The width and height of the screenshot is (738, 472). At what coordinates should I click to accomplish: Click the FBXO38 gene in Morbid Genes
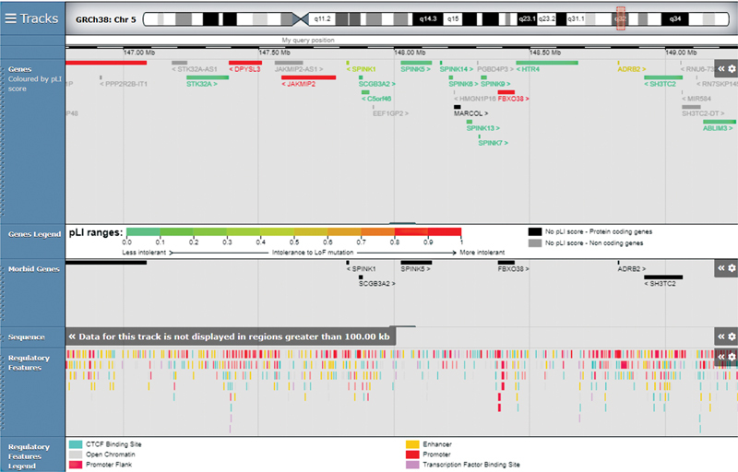(512, 269)
